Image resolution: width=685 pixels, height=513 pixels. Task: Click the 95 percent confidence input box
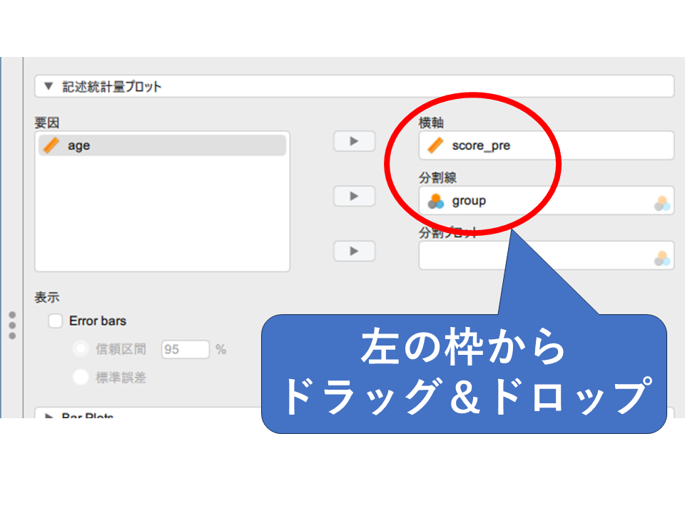185,349
